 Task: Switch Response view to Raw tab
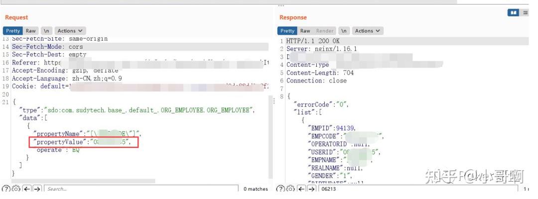point(305,31)
